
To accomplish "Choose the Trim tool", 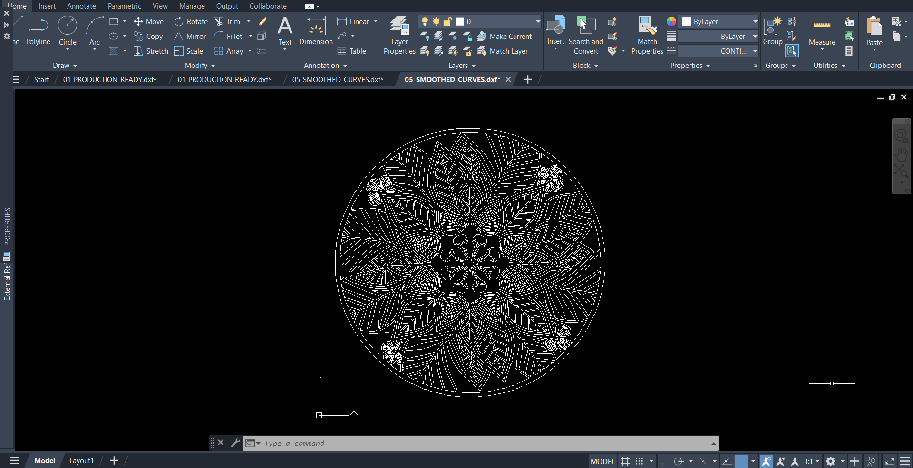I will coord(228,22).
